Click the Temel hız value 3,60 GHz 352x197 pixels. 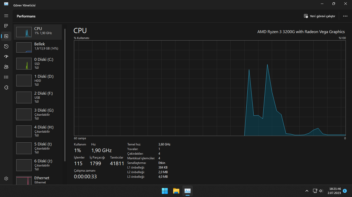coord(164,144)
